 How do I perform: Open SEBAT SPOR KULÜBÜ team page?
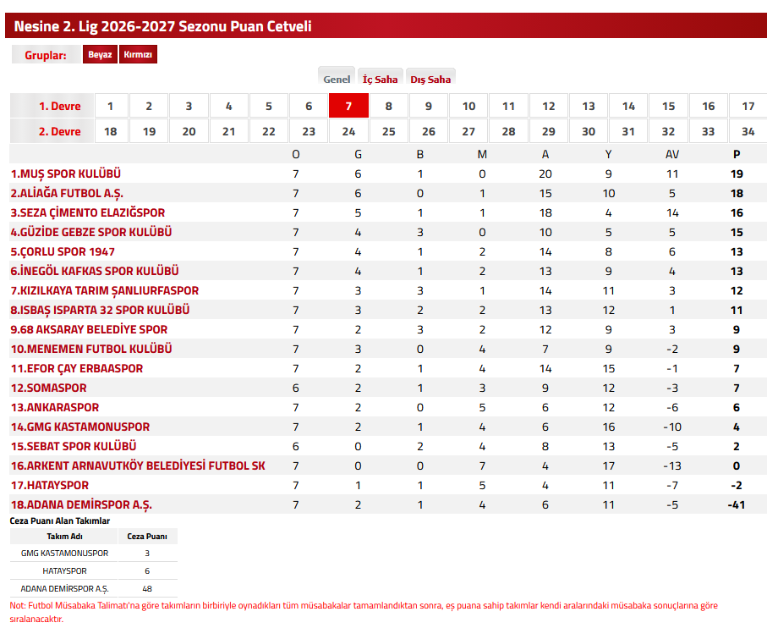[74, 446]
